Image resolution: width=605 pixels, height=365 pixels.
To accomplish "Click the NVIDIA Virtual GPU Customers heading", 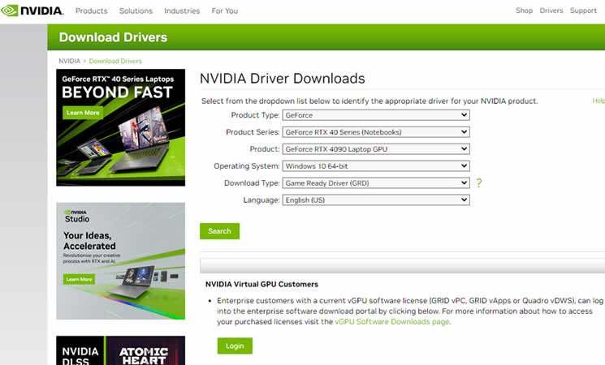I will tap(261, 284).
